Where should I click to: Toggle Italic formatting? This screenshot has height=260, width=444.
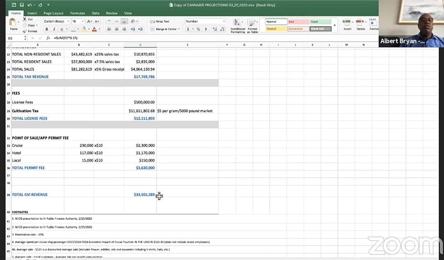coord(54,29)
